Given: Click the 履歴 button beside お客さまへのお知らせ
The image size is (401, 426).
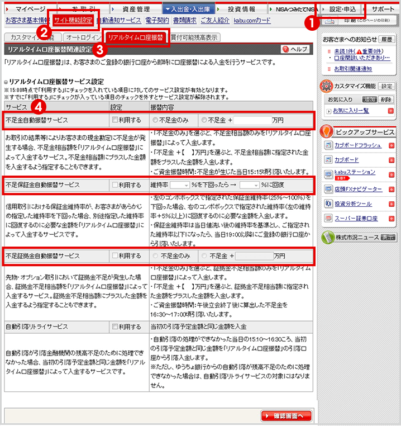Looking at the screenshot, I should (386, 39).
